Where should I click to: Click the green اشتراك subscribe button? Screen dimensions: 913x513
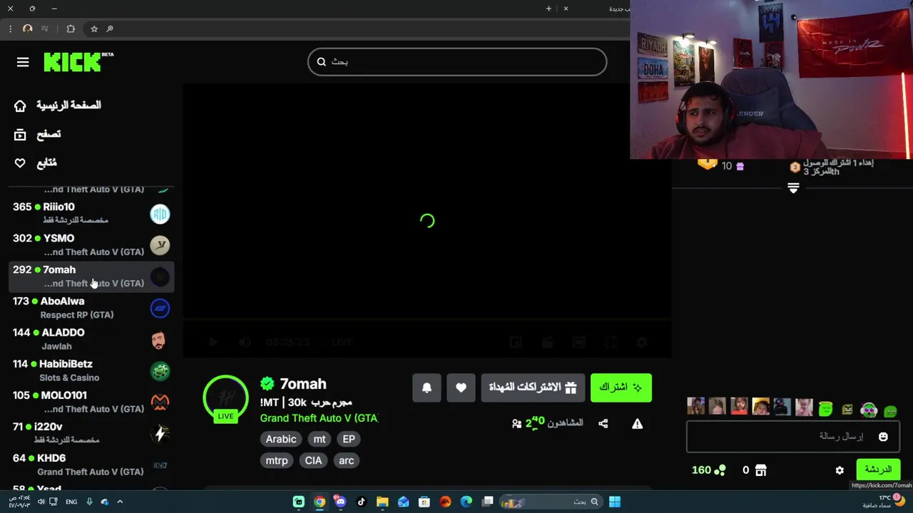point(621,388)
